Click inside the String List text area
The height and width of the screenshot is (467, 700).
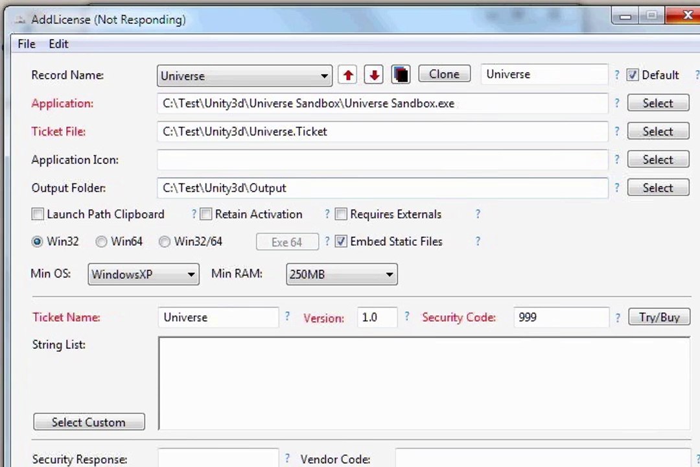(424, 383)
